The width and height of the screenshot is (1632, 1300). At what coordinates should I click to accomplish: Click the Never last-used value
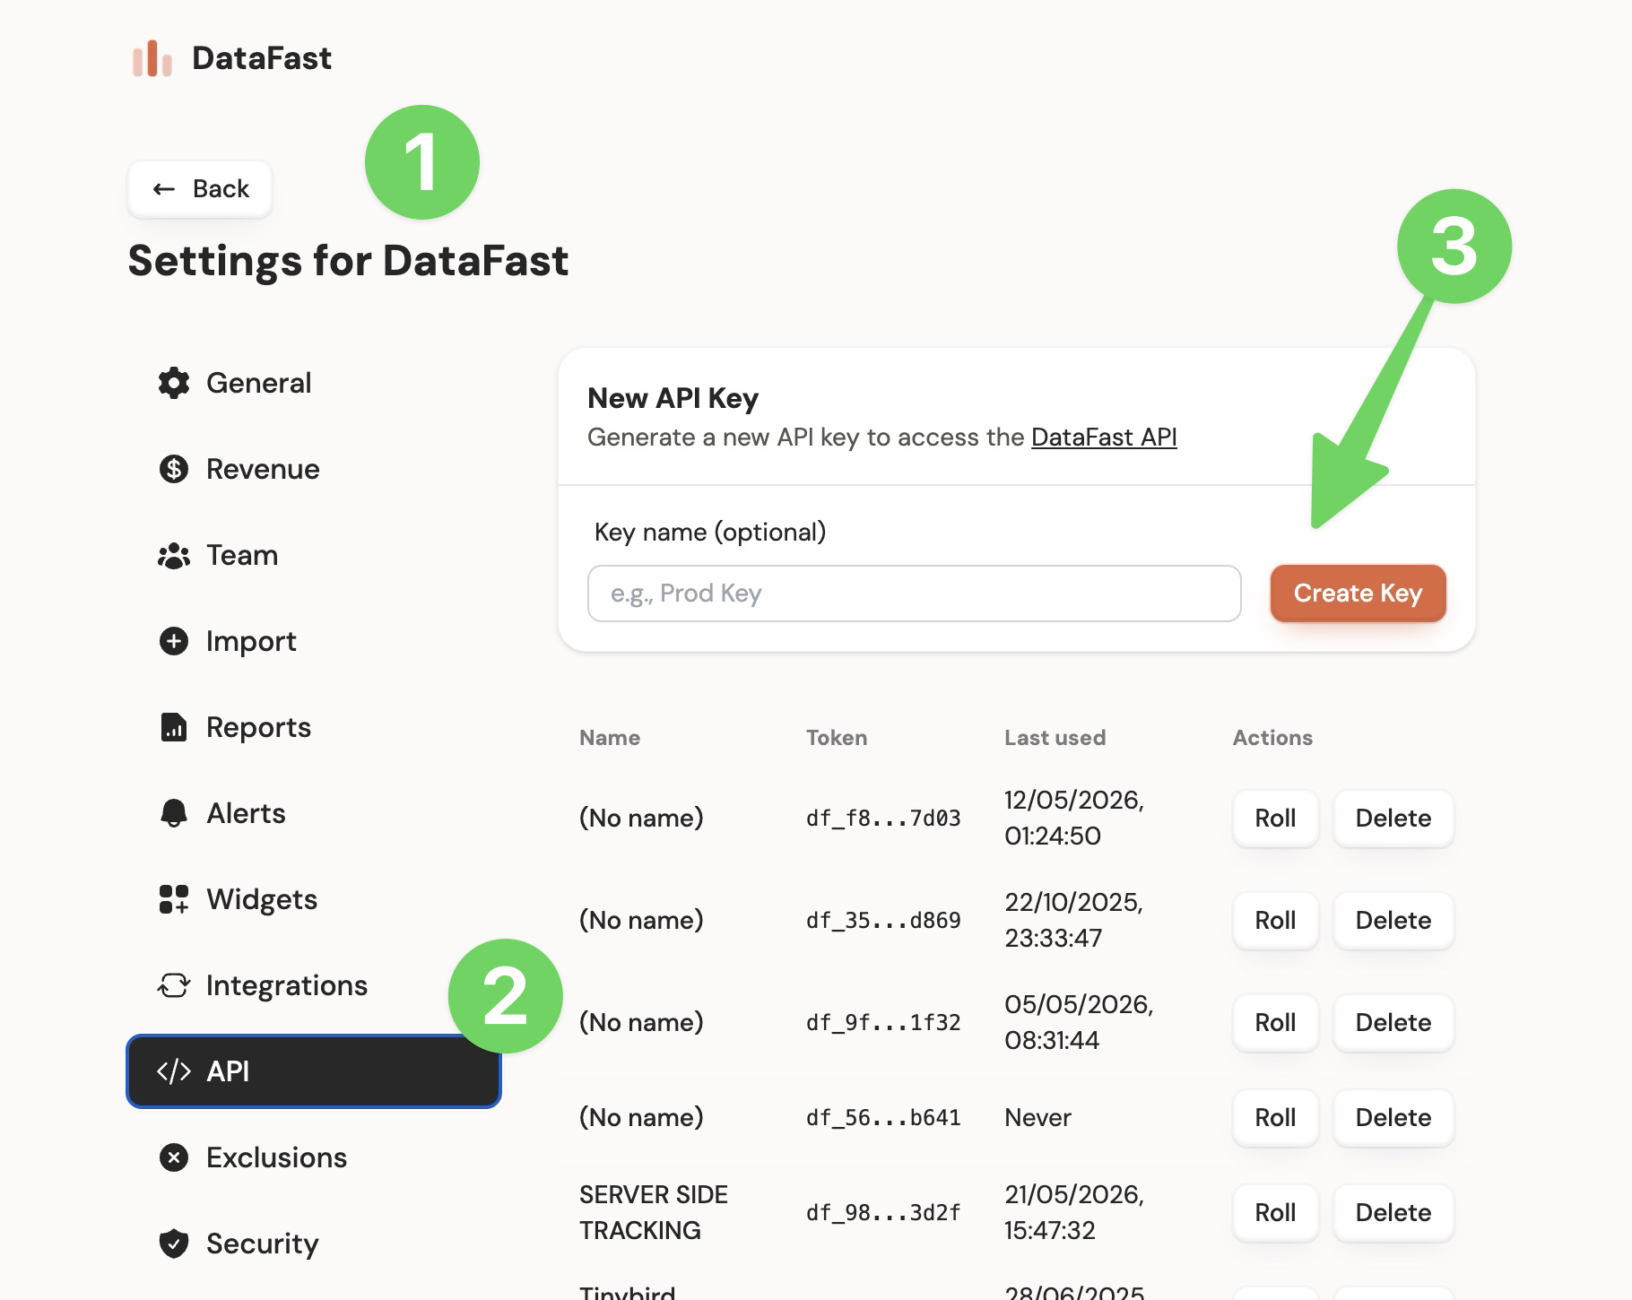(1037, 1118)
